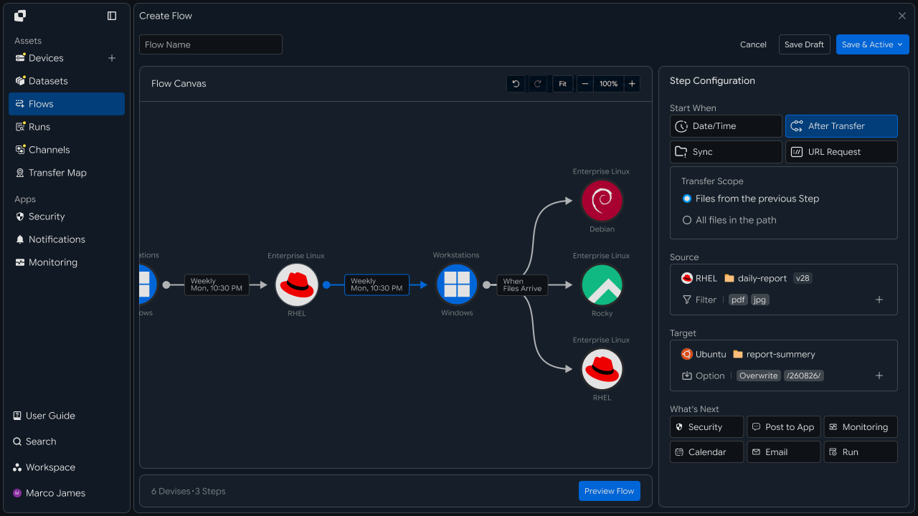Select All files in the path
The width and height of the screenshot is (918, 516).
(x=729, y=220)
